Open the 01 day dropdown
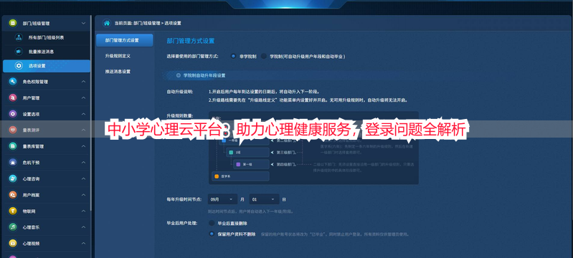The width and height of the screenshot is (573, 258). 264,199
